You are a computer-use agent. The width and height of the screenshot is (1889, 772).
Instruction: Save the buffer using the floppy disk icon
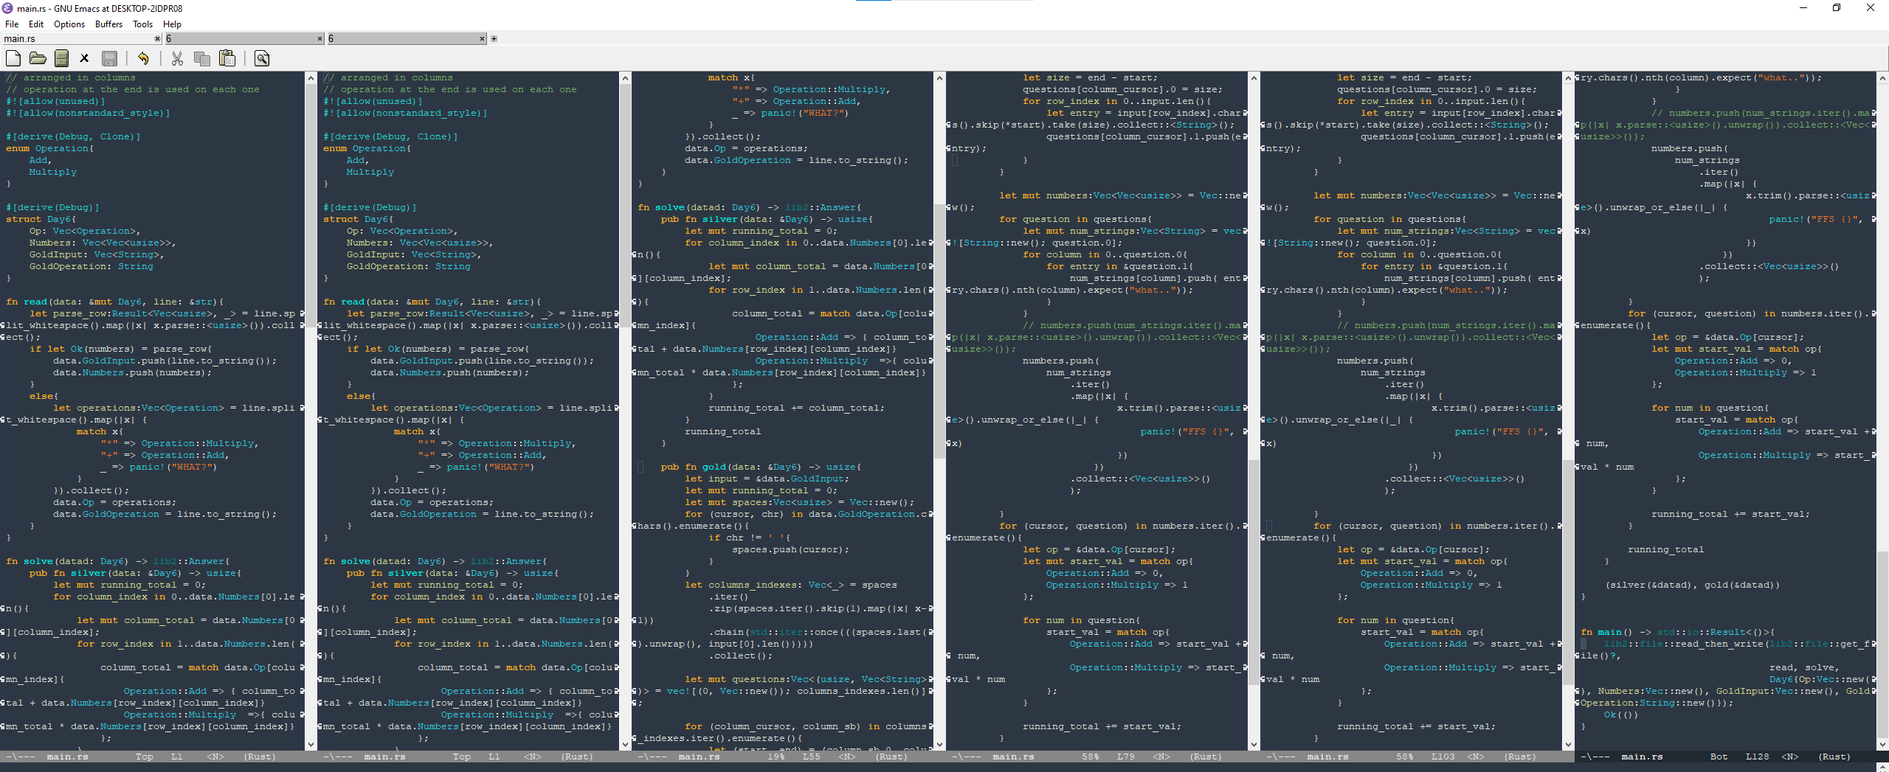click(109, 58)
